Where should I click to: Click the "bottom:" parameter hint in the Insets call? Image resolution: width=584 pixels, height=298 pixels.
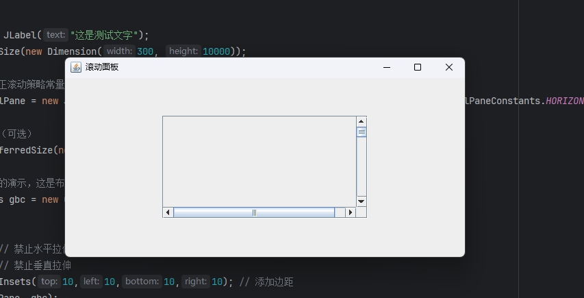pyautogui.click(x=142, y=282)
